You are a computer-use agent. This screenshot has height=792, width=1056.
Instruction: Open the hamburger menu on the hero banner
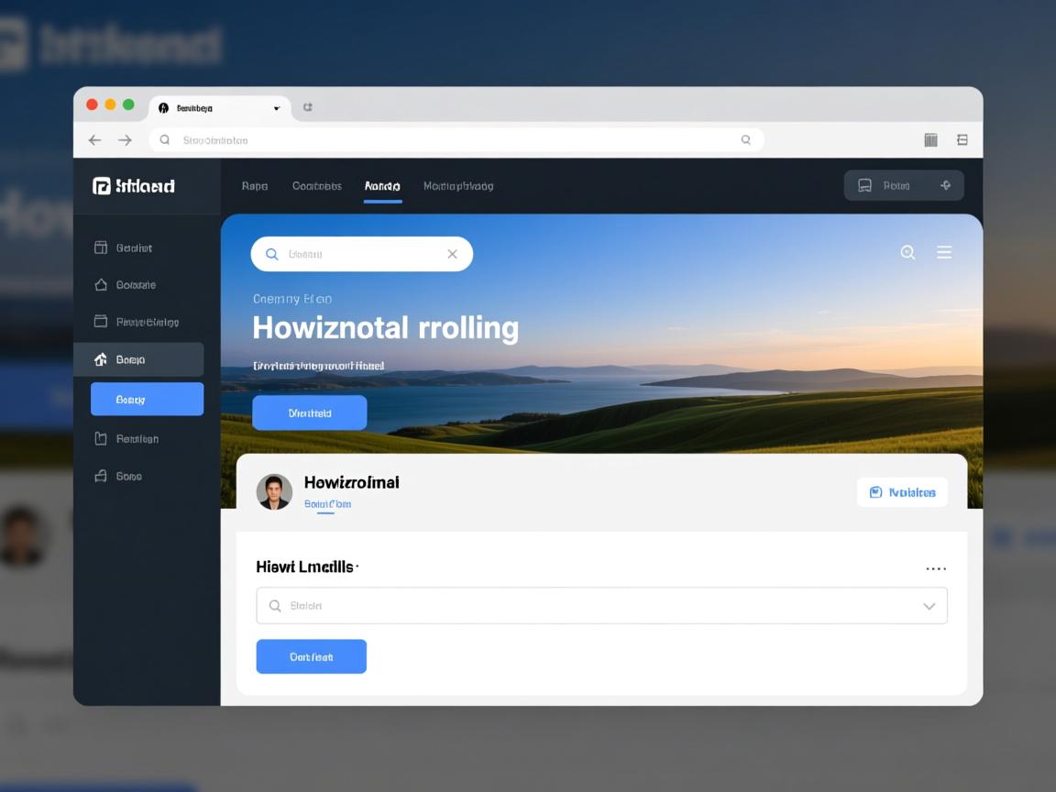(x=944, y=253)
